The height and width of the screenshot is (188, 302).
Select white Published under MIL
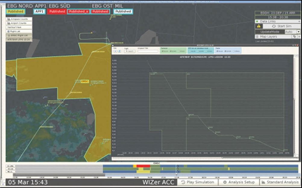[123, 11]
